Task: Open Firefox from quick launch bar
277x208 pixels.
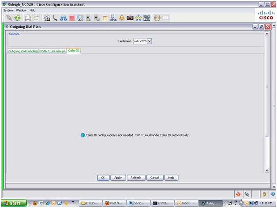Action: tap(35, 203)
